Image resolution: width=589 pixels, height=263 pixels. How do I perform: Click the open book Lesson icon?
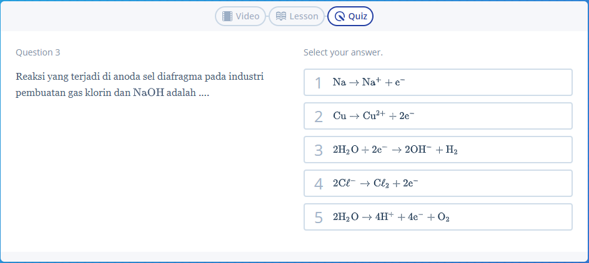point(281,16)
